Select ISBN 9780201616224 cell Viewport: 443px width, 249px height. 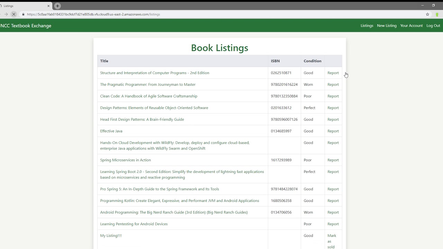[x=284, y=84]
